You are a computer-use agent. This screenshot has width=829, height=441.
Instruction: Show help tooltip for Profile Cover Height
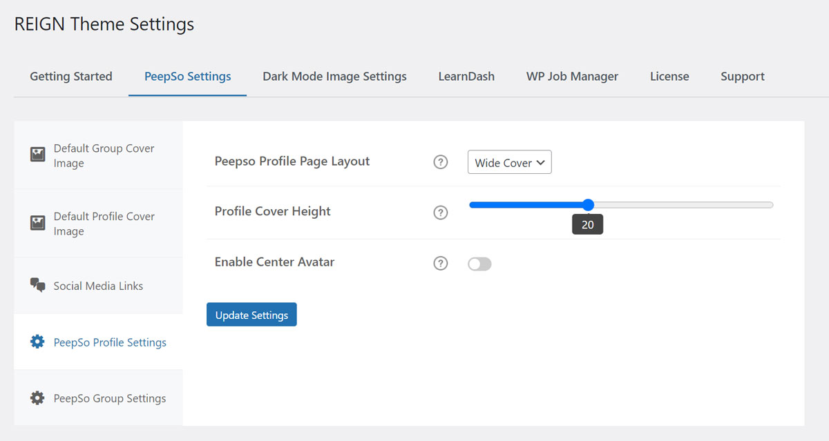[x=441, y=213]
